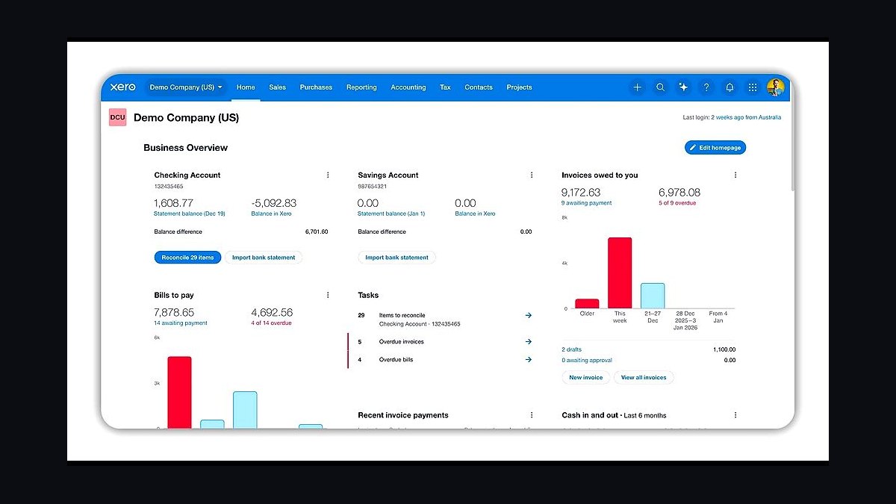Click the 21–27 Dec blue invoice bar
The height and width of the screenshot is (504, 896).
[653, 296]
